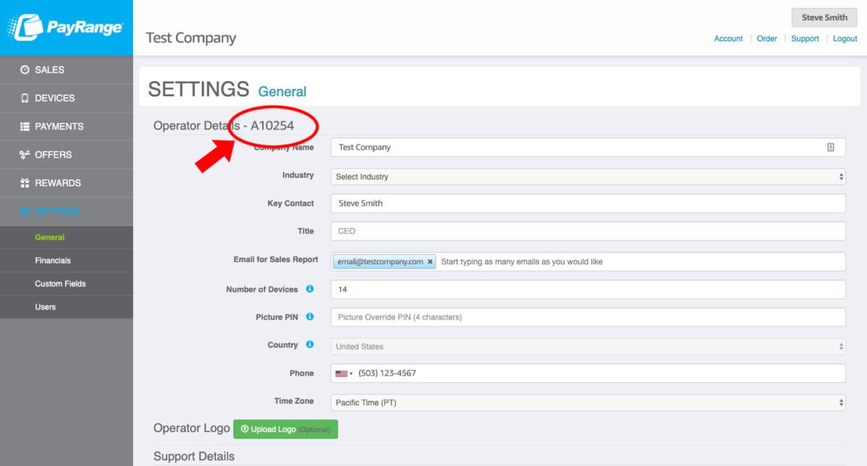Open the Devices sidebar section

(x=54, y=98)
